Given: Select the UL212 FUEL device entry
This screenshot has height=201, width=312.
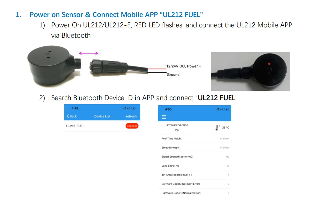Looking at the screenshot, I should [x=102, y=126].
